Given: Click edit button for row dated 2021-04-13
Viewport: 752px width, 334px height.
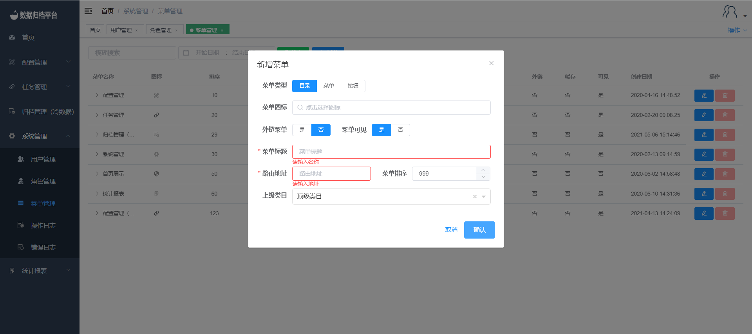Looking at the screenshot, I should [704, 213].
